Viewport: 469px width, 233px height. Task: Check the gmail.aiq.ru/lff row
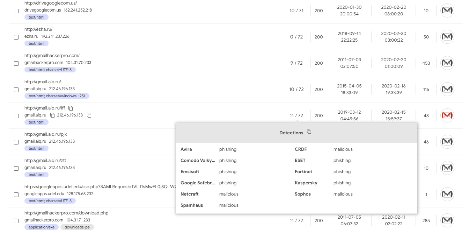pyautogui.click(x=16, y=116)
